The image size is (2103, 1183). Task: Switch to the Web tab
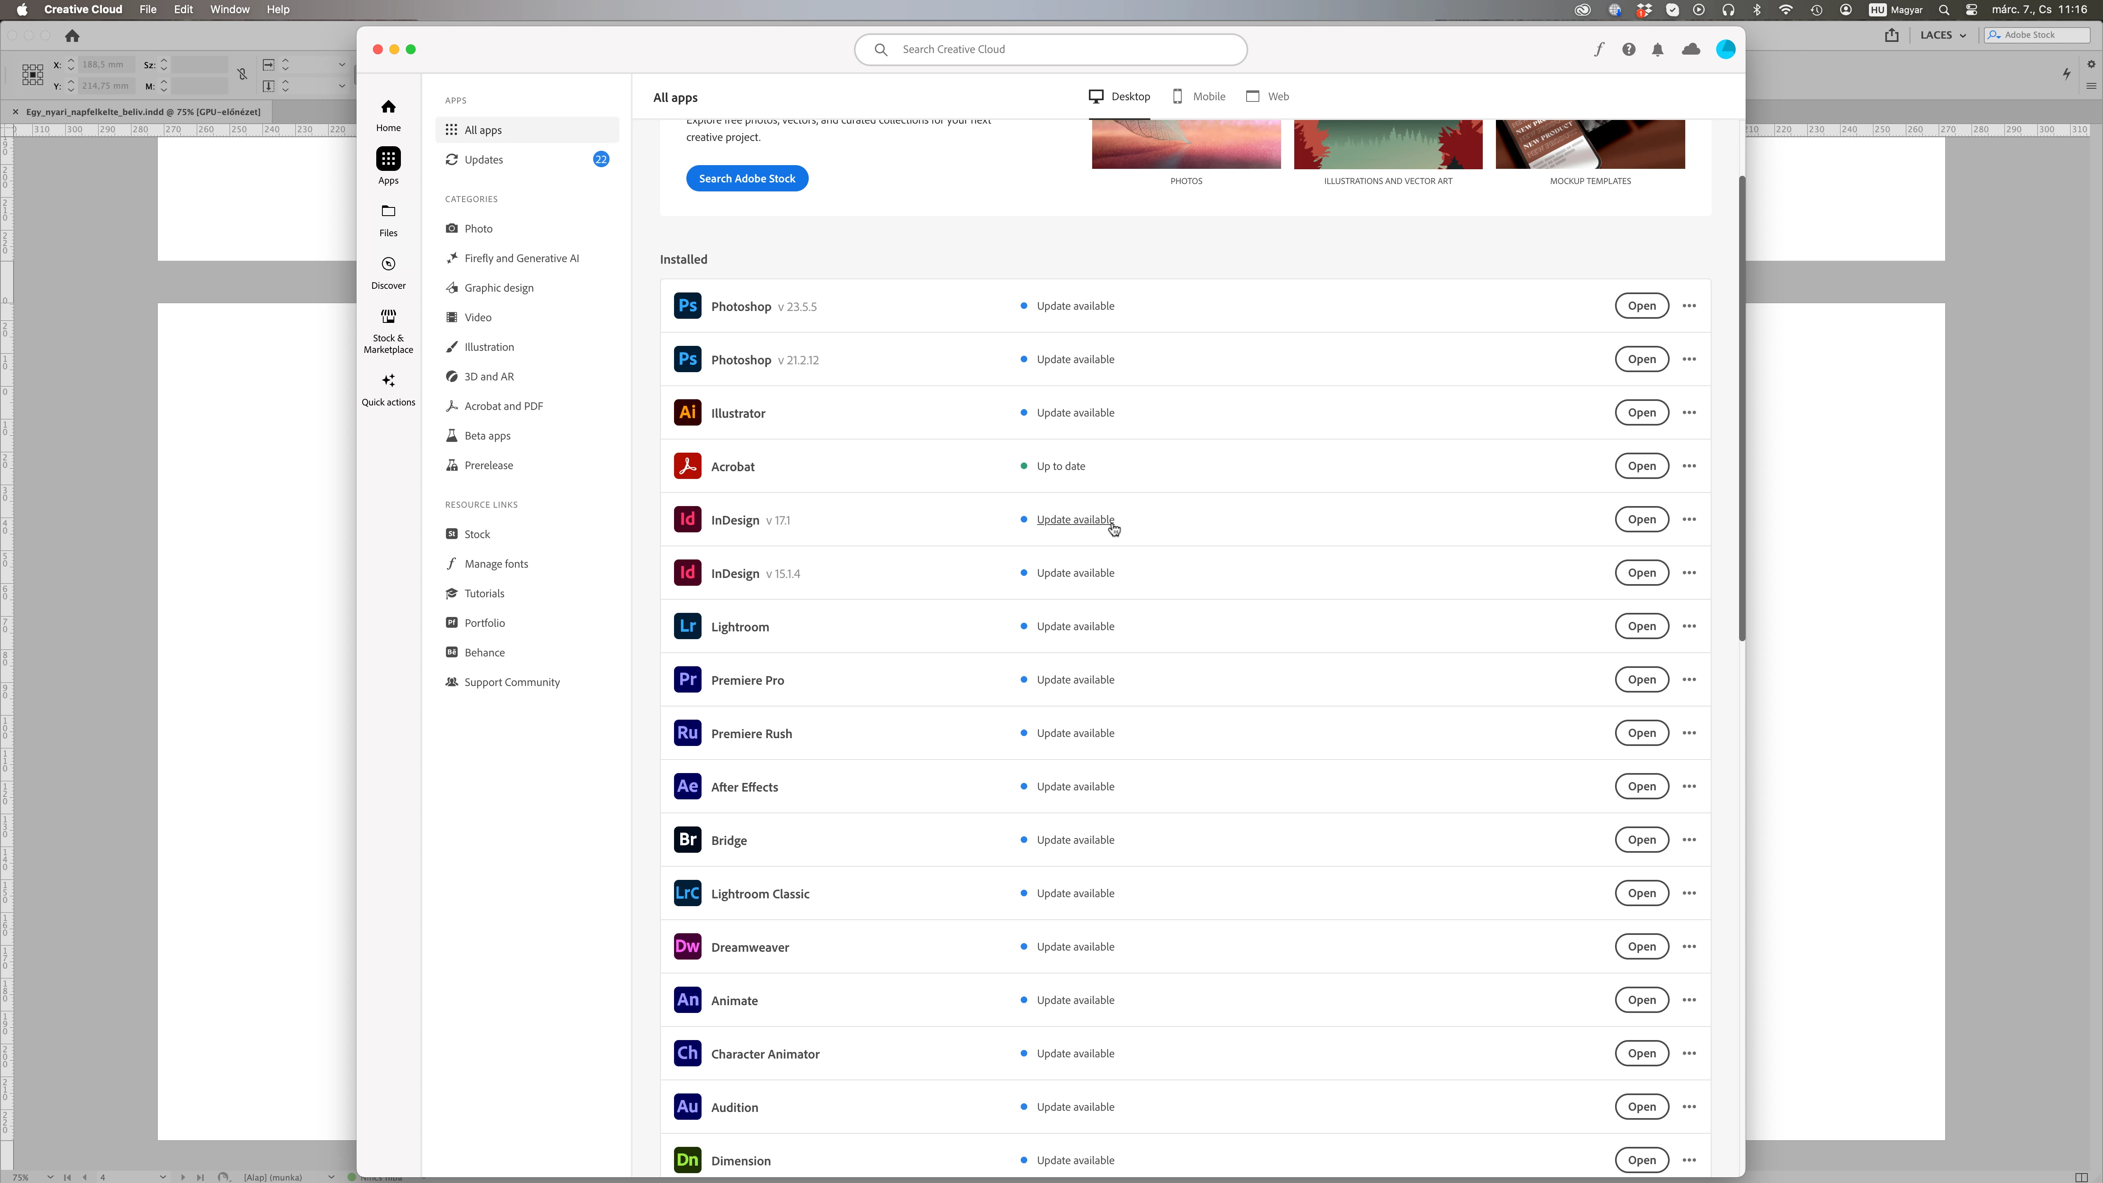1267,97
